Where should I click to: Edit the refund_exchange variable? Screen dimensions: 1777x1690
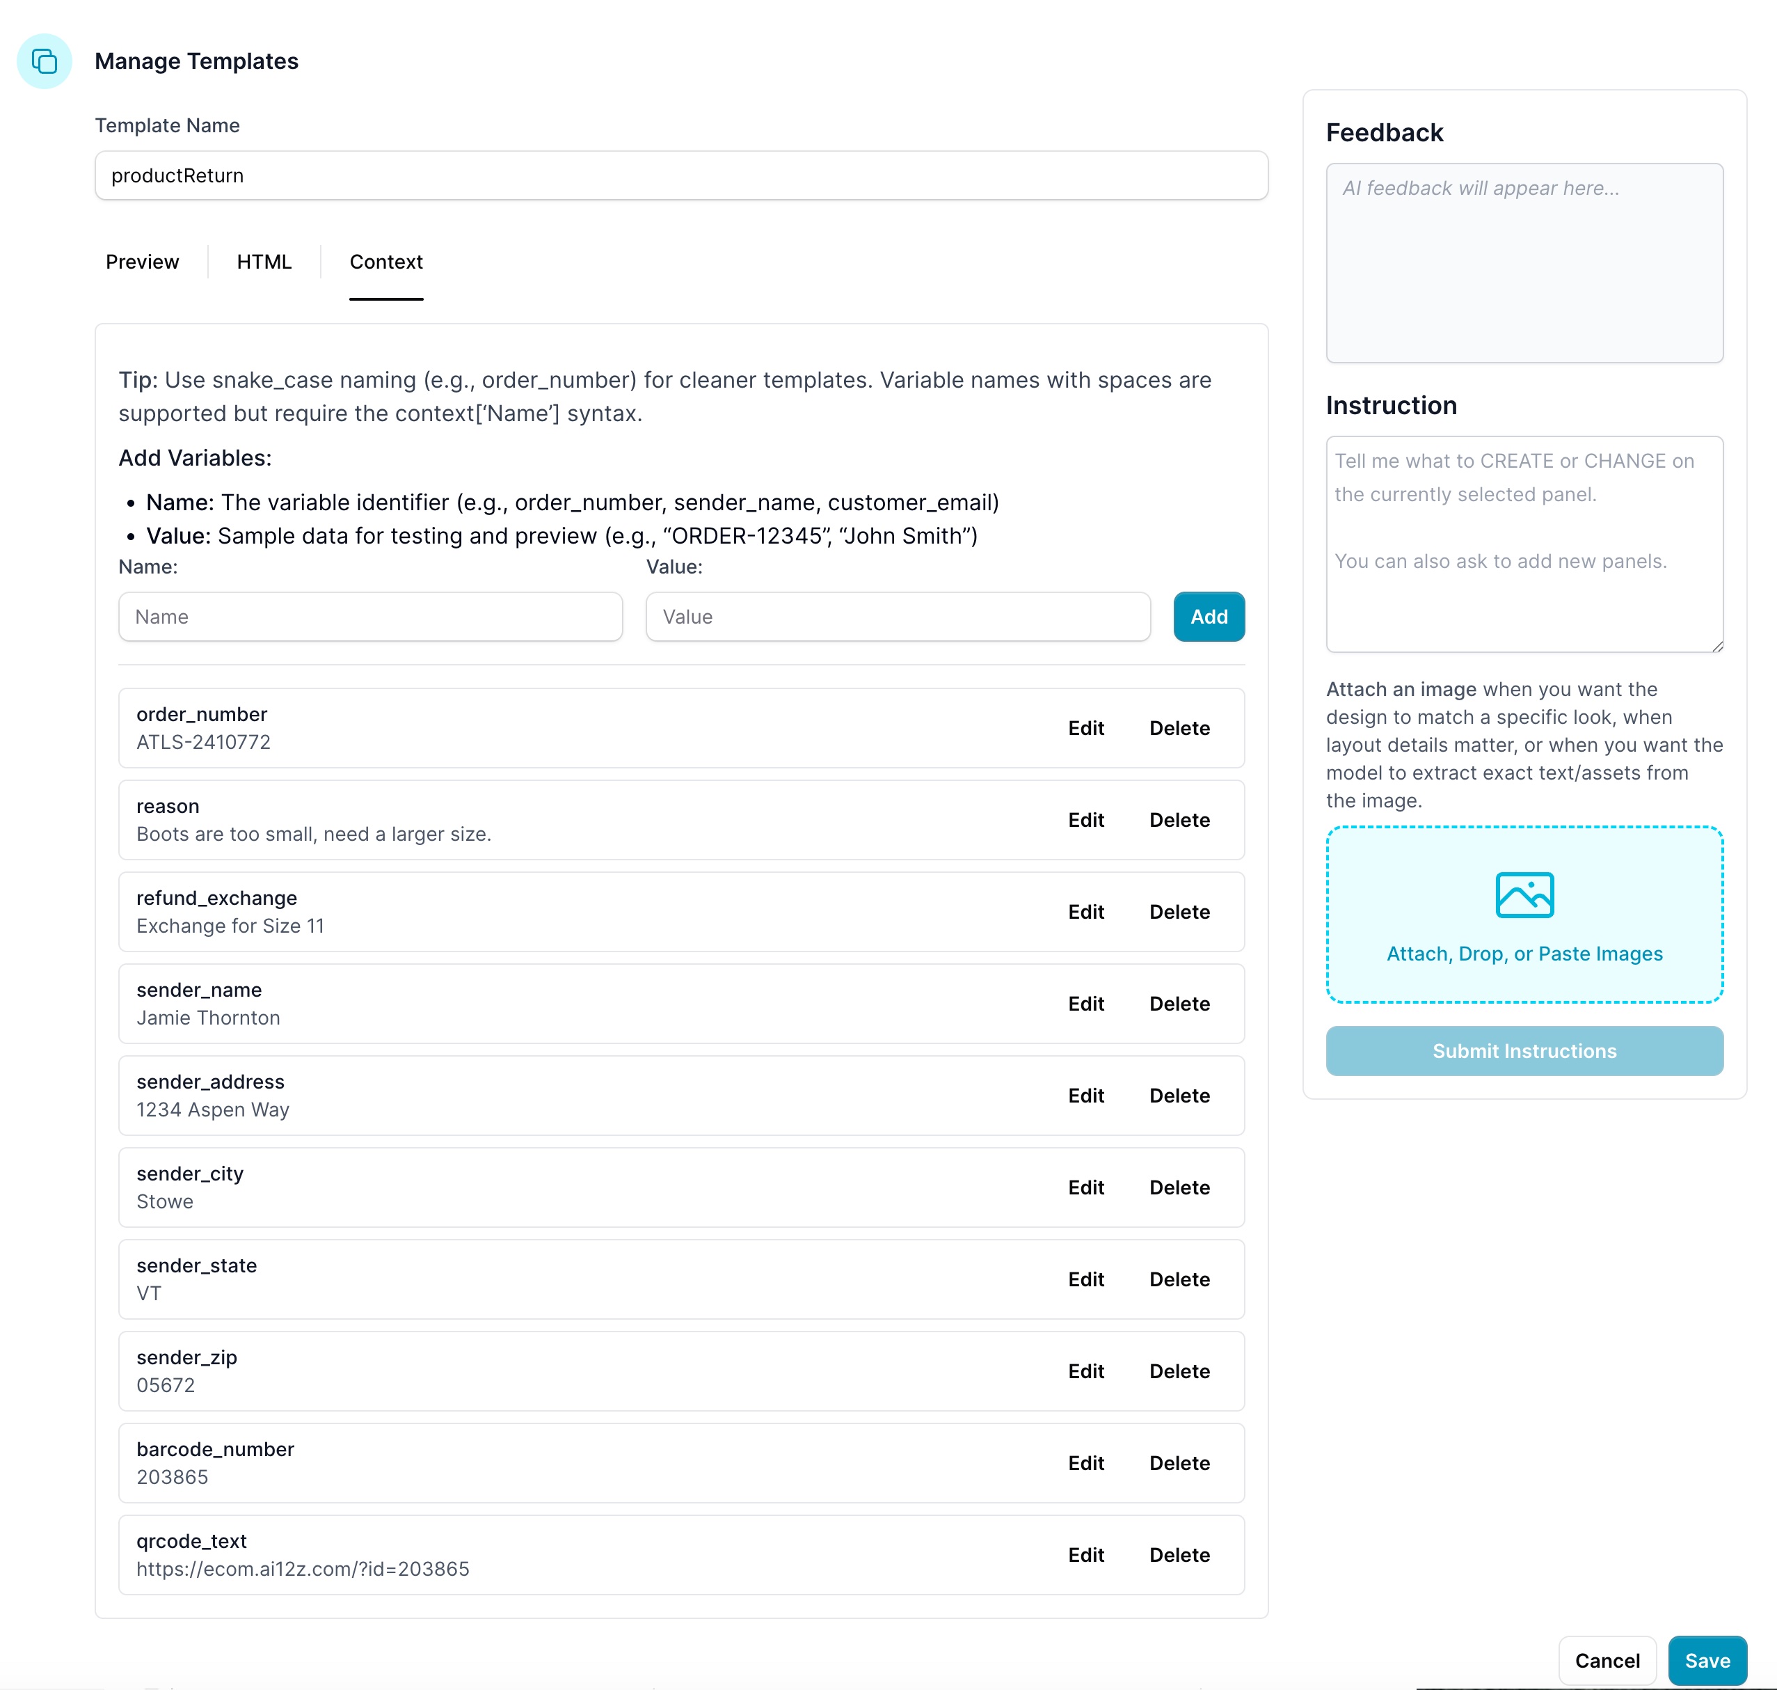click(1087, 912)
